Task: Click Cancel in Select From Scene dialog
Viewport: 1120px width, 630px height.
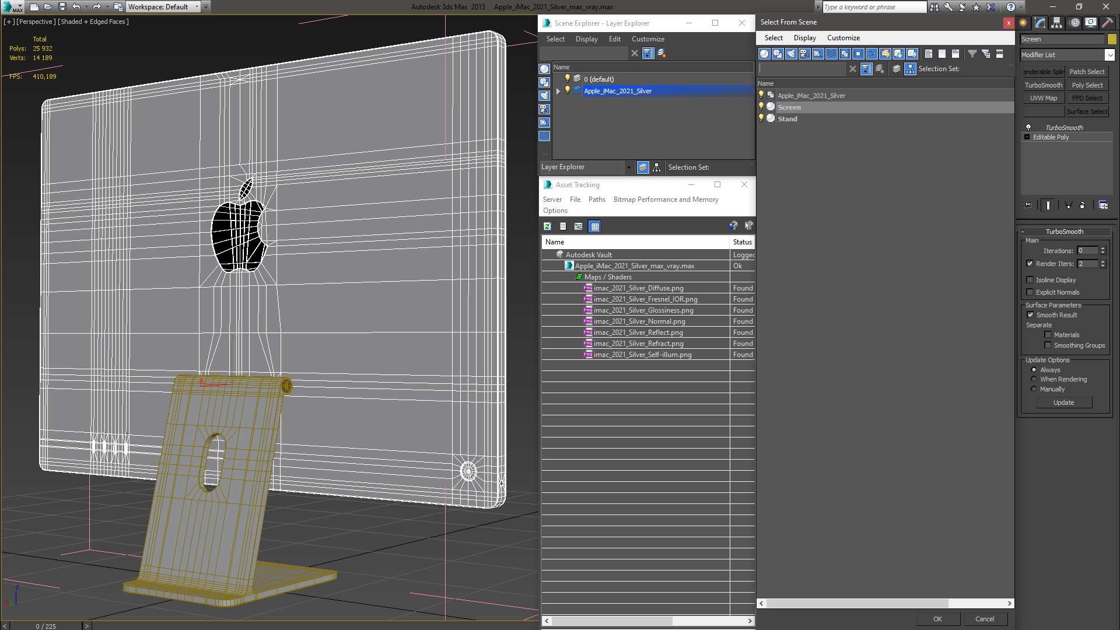Action: tap(985, 619)
